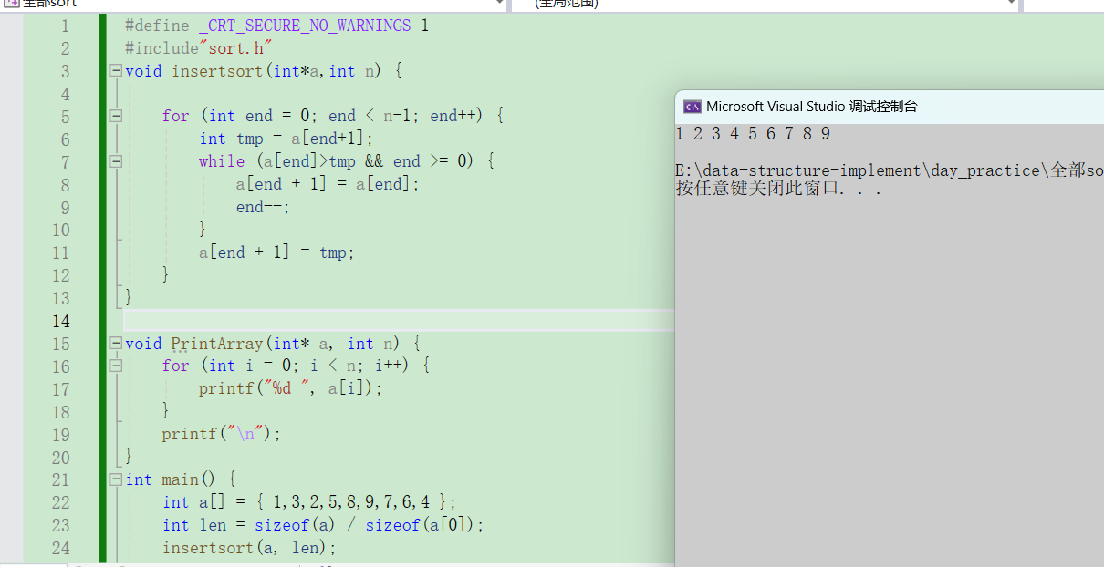
Task: Click the insertsort function name on line 3
Action: click(x=218, y=71)
